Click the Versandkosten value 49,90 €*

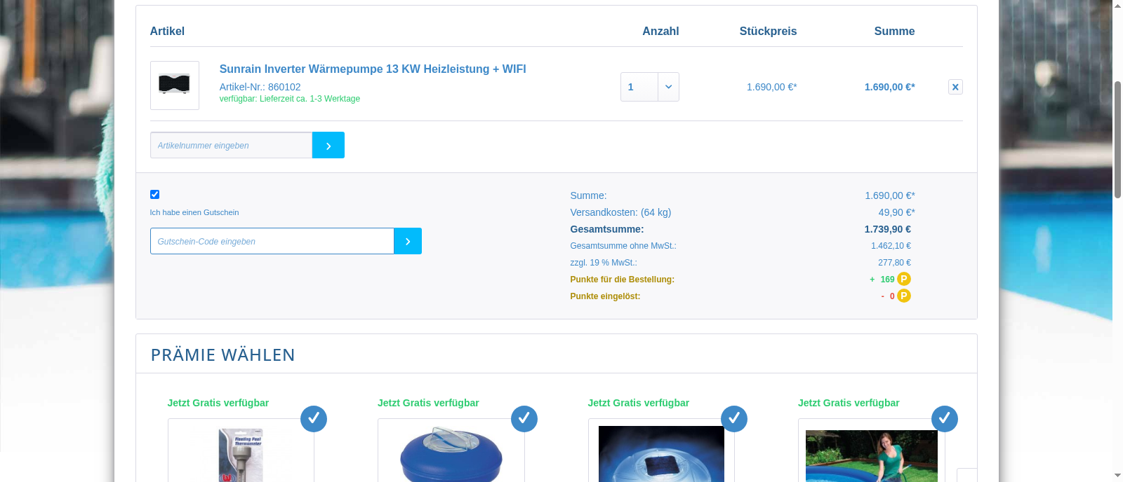pos(897,212)
